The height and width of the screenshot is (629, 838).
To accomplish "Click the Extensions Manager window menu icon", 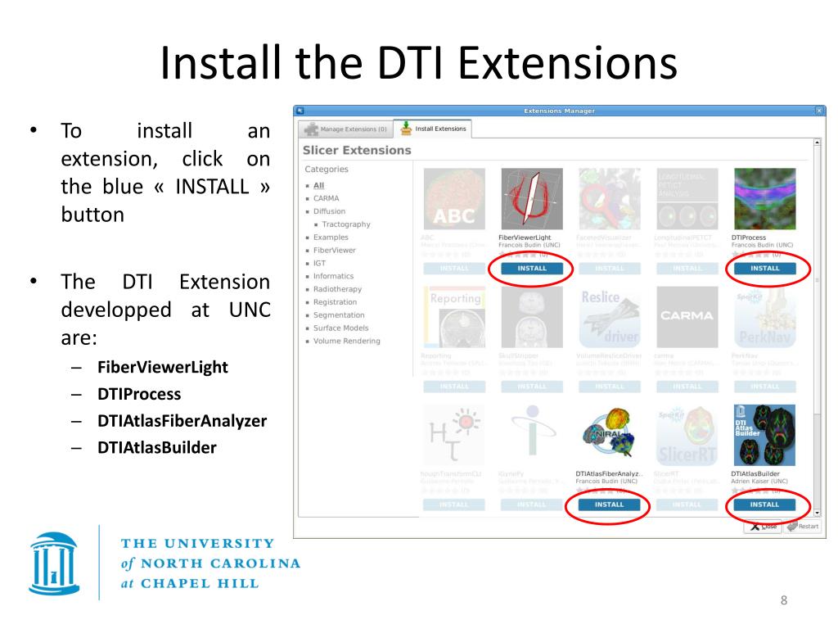I will (x=300, y=111).
